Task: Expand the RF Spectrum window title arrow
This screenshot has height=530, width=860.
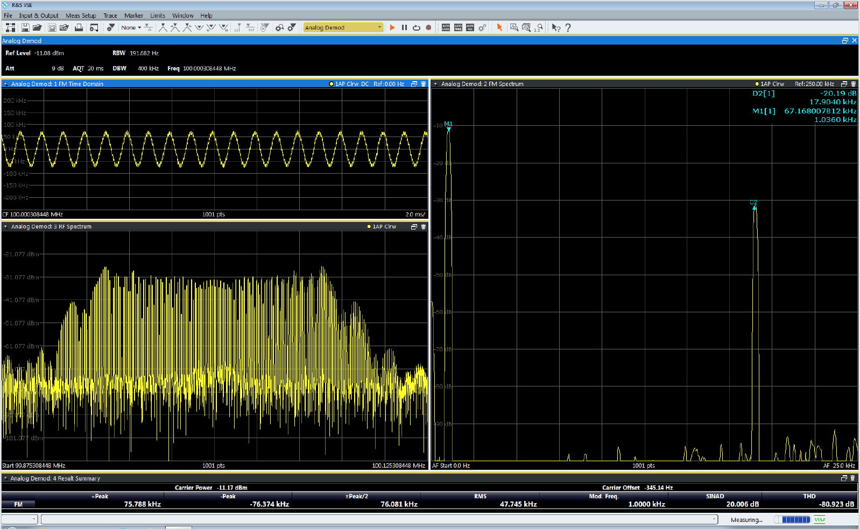Action: click(5, 227)
